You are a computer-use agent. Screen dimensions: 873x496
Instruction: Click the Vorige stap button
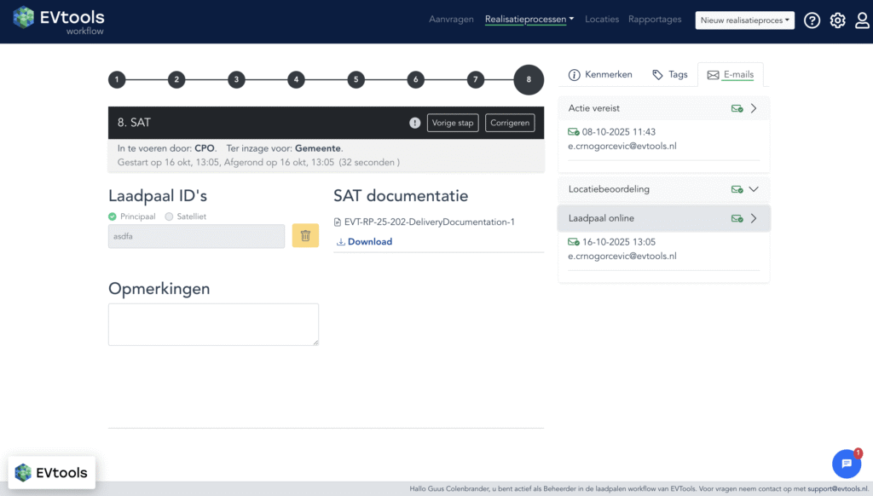[x=452, y=123]
